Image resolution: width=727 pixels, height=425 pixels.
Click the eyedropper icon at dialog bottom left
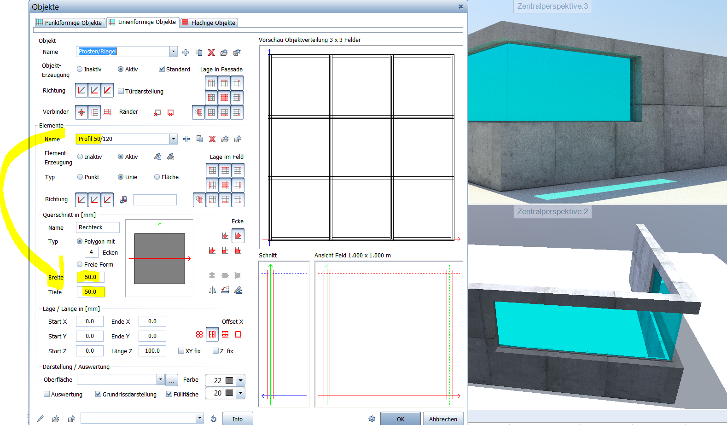pos(41,419)
